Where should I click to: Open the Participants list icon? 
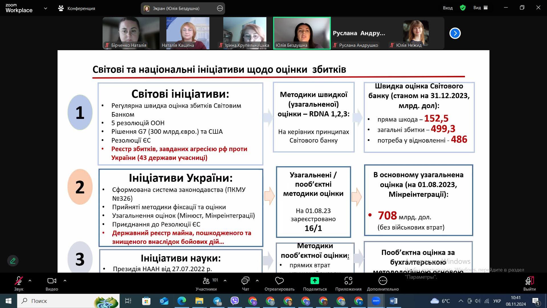click(x=206, y=281)
